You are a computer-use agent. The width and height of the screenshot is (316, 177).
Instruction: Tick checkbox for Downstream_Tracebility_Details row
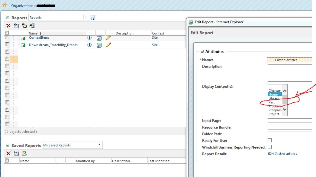[7, 45]
